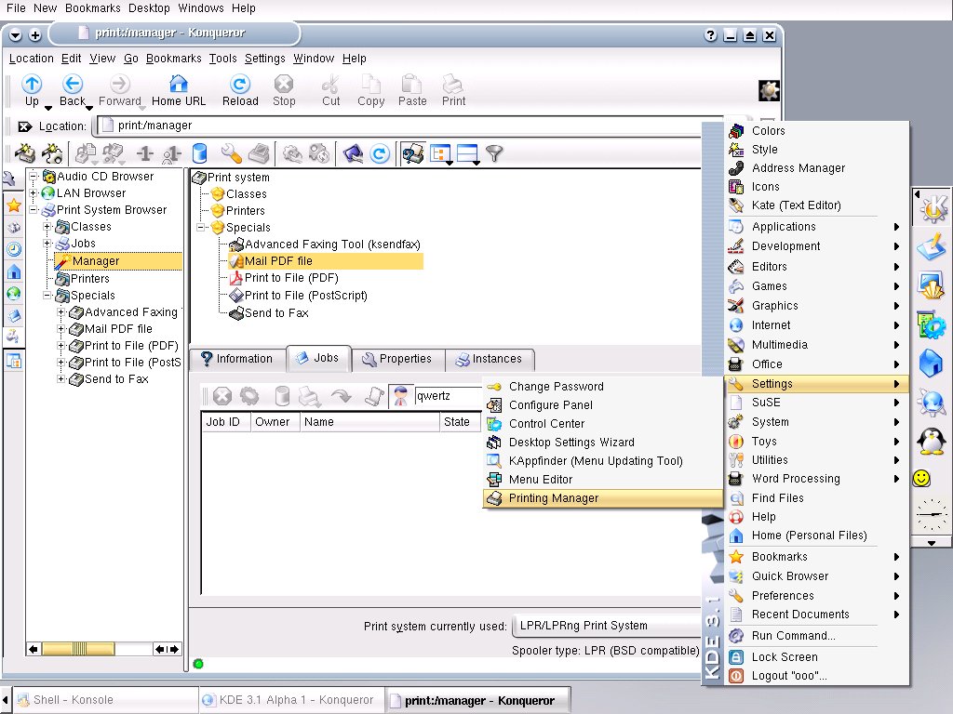
Task: Open the Desktop menu in the top bar
Action: coord(149,7)
